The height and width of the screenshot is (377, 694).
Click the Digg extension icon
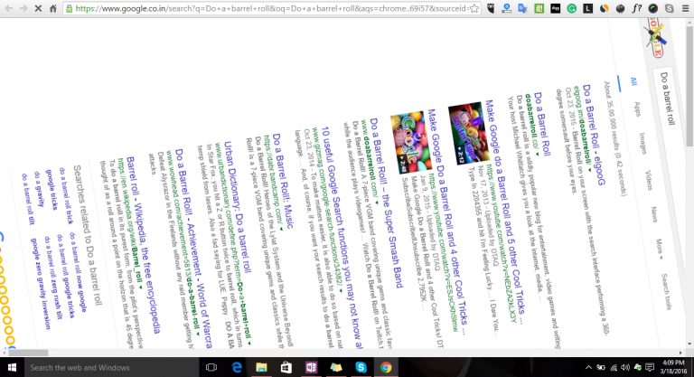pos(555,8)
